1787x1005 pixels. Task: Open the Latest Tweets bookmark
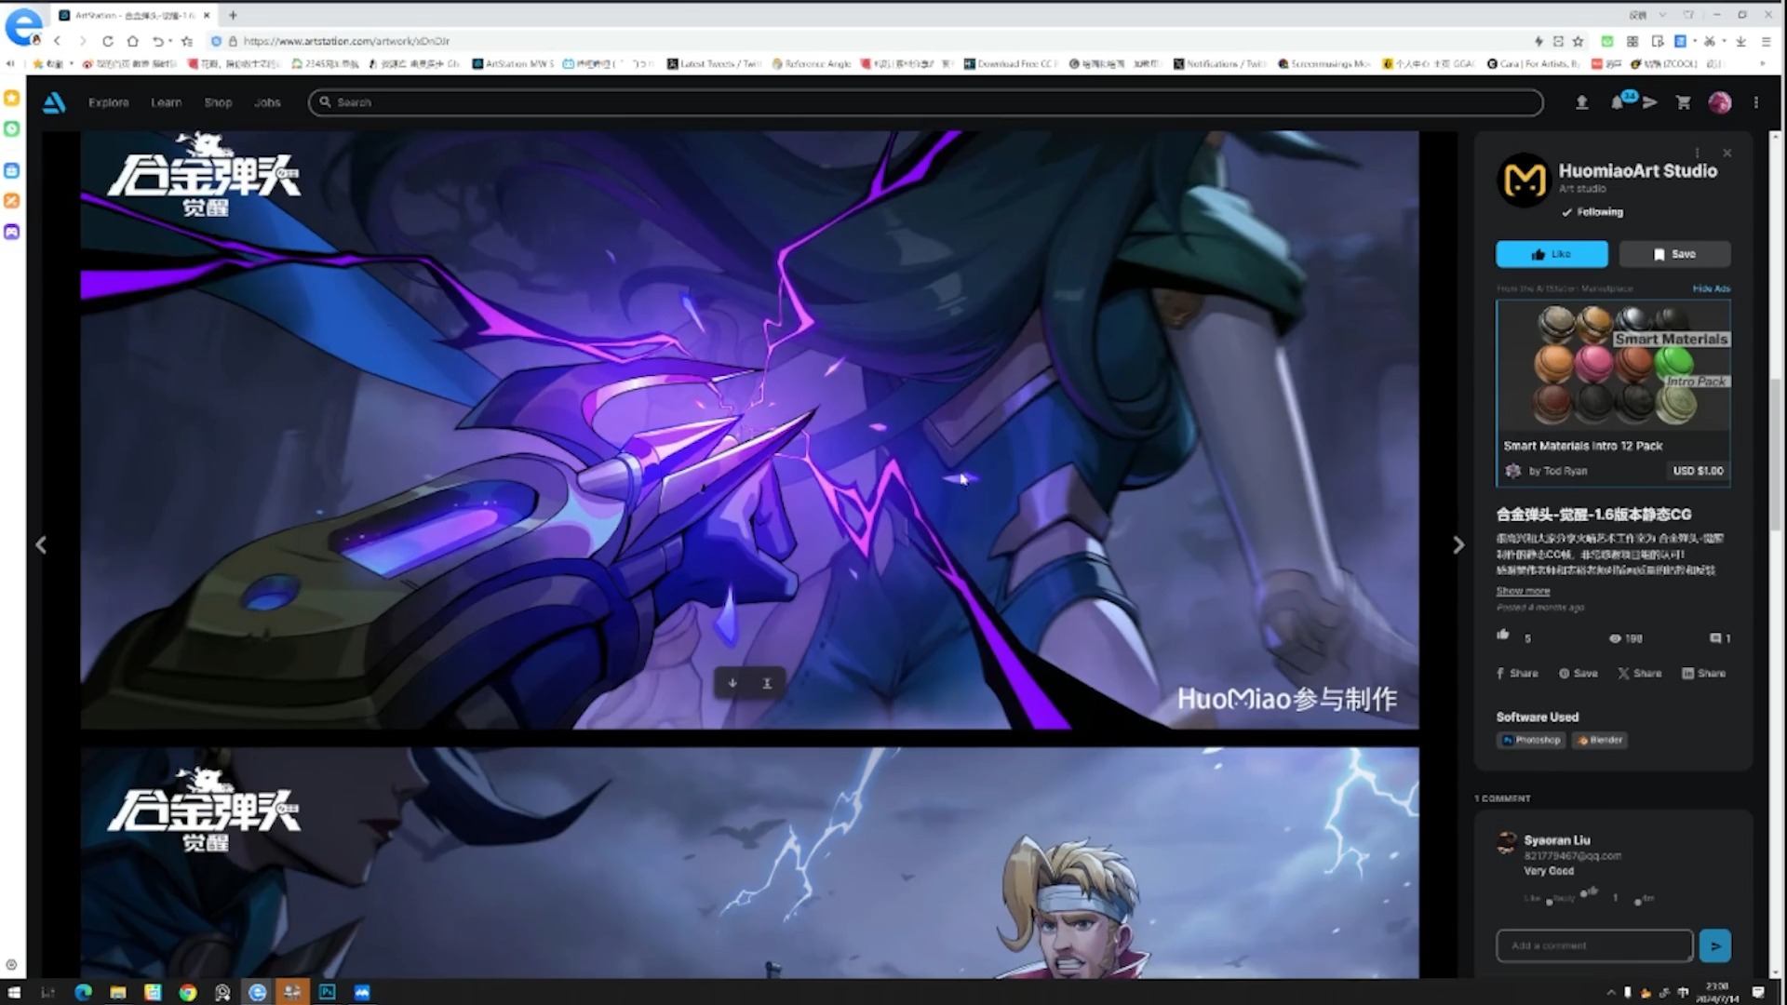714,64
